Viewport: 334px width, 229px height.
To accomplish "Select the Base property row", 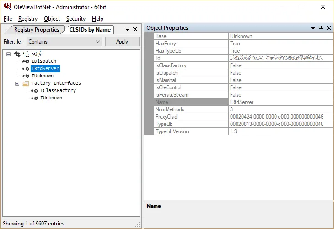I will tap(243, 36).
